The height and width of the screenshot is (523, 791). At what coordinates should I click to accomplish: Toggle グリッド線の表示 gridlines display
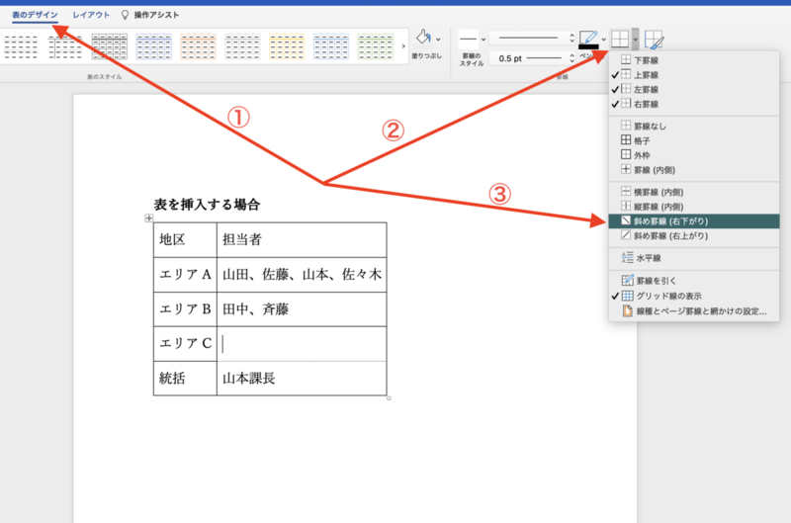(694, 296)
